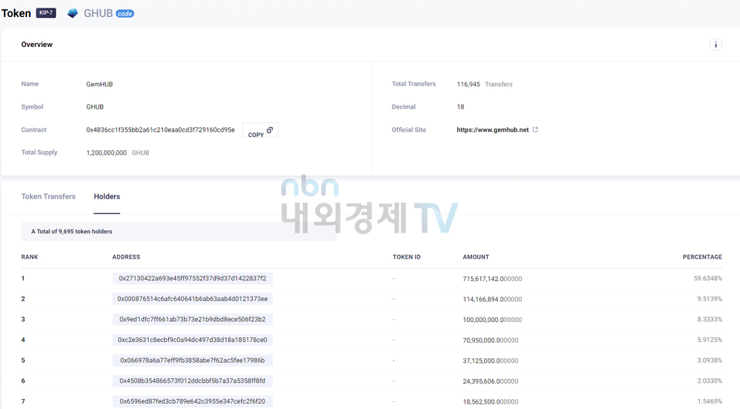Click percentage '5.9125%' in rank 4 row

tap(710, 340)
